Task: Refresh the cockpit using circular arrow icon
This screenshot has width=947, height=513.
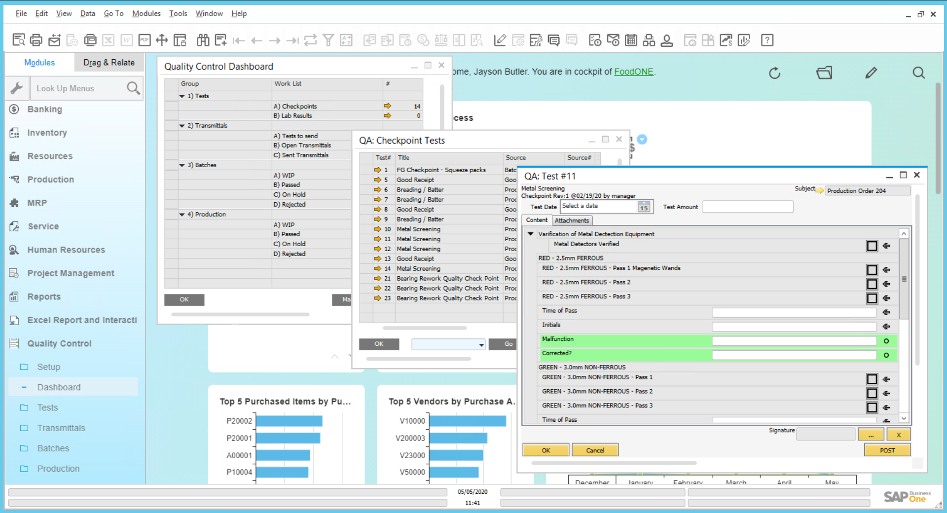Action: pos(775,73)
